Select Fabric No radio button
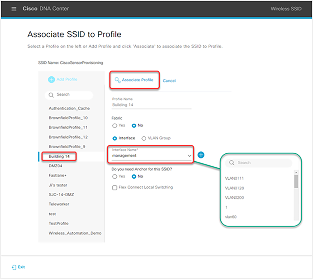 point(134,126)
